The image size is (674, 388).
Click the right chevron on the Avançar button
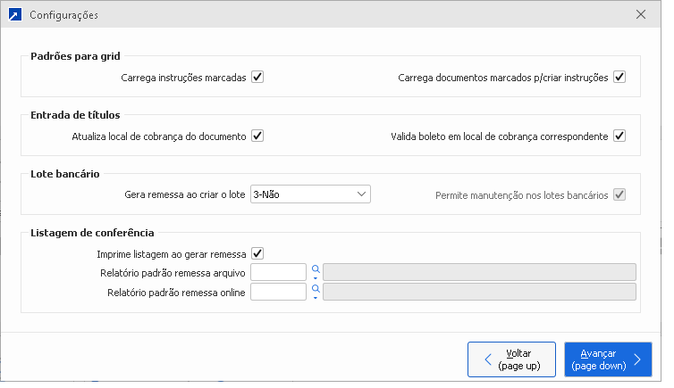tap(636, 359)
